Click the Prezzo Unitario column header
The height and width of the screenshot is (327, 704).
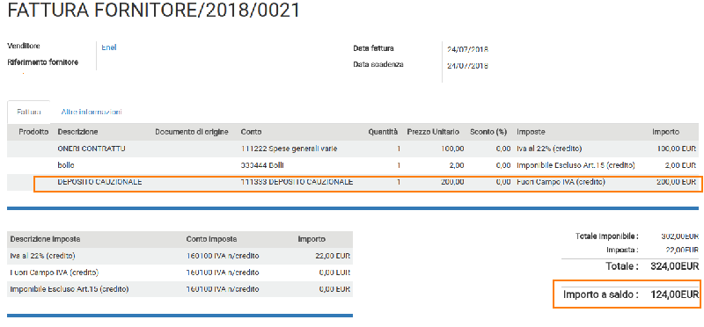pos(433,132)
